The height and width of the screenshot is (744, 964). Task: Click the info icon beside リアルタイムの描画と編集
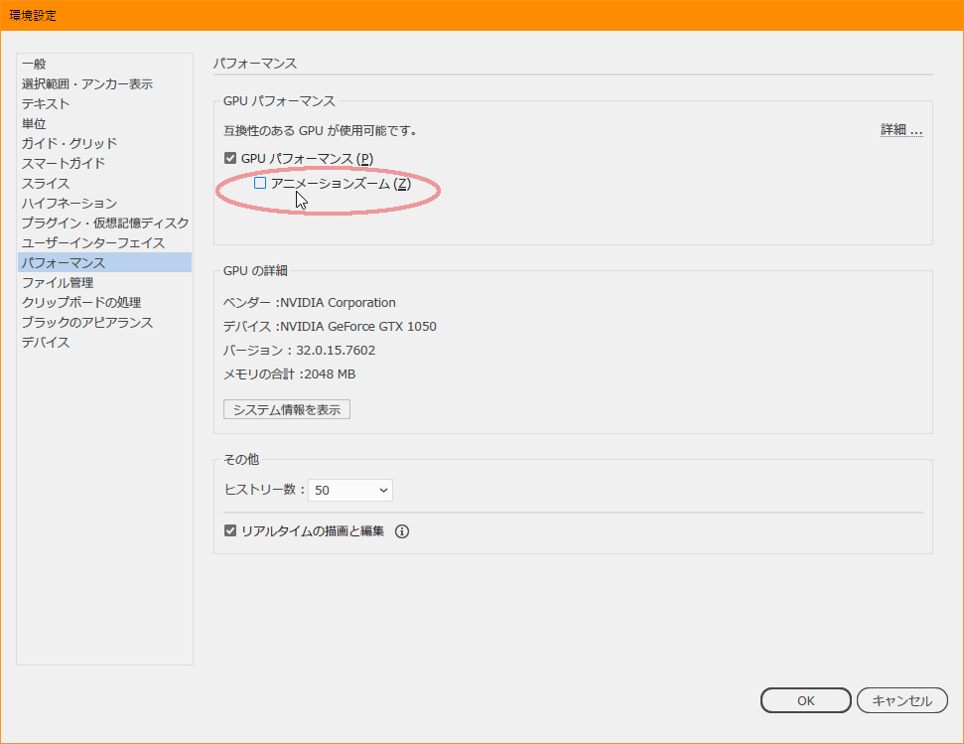click(x=401, y=531)
